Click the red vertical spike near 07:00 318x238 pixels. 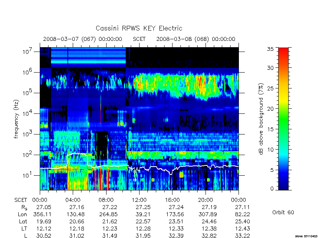(101, 109)
